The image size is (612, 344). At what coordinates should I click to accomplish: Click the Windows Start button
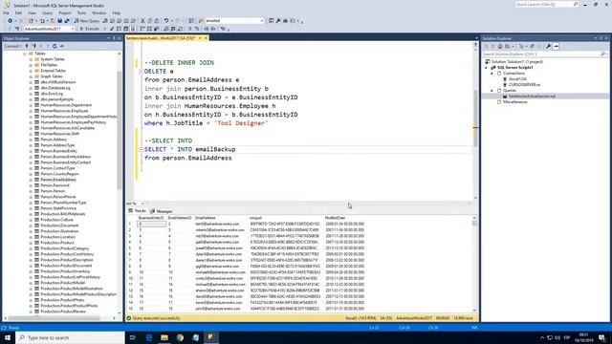point(8,337)
